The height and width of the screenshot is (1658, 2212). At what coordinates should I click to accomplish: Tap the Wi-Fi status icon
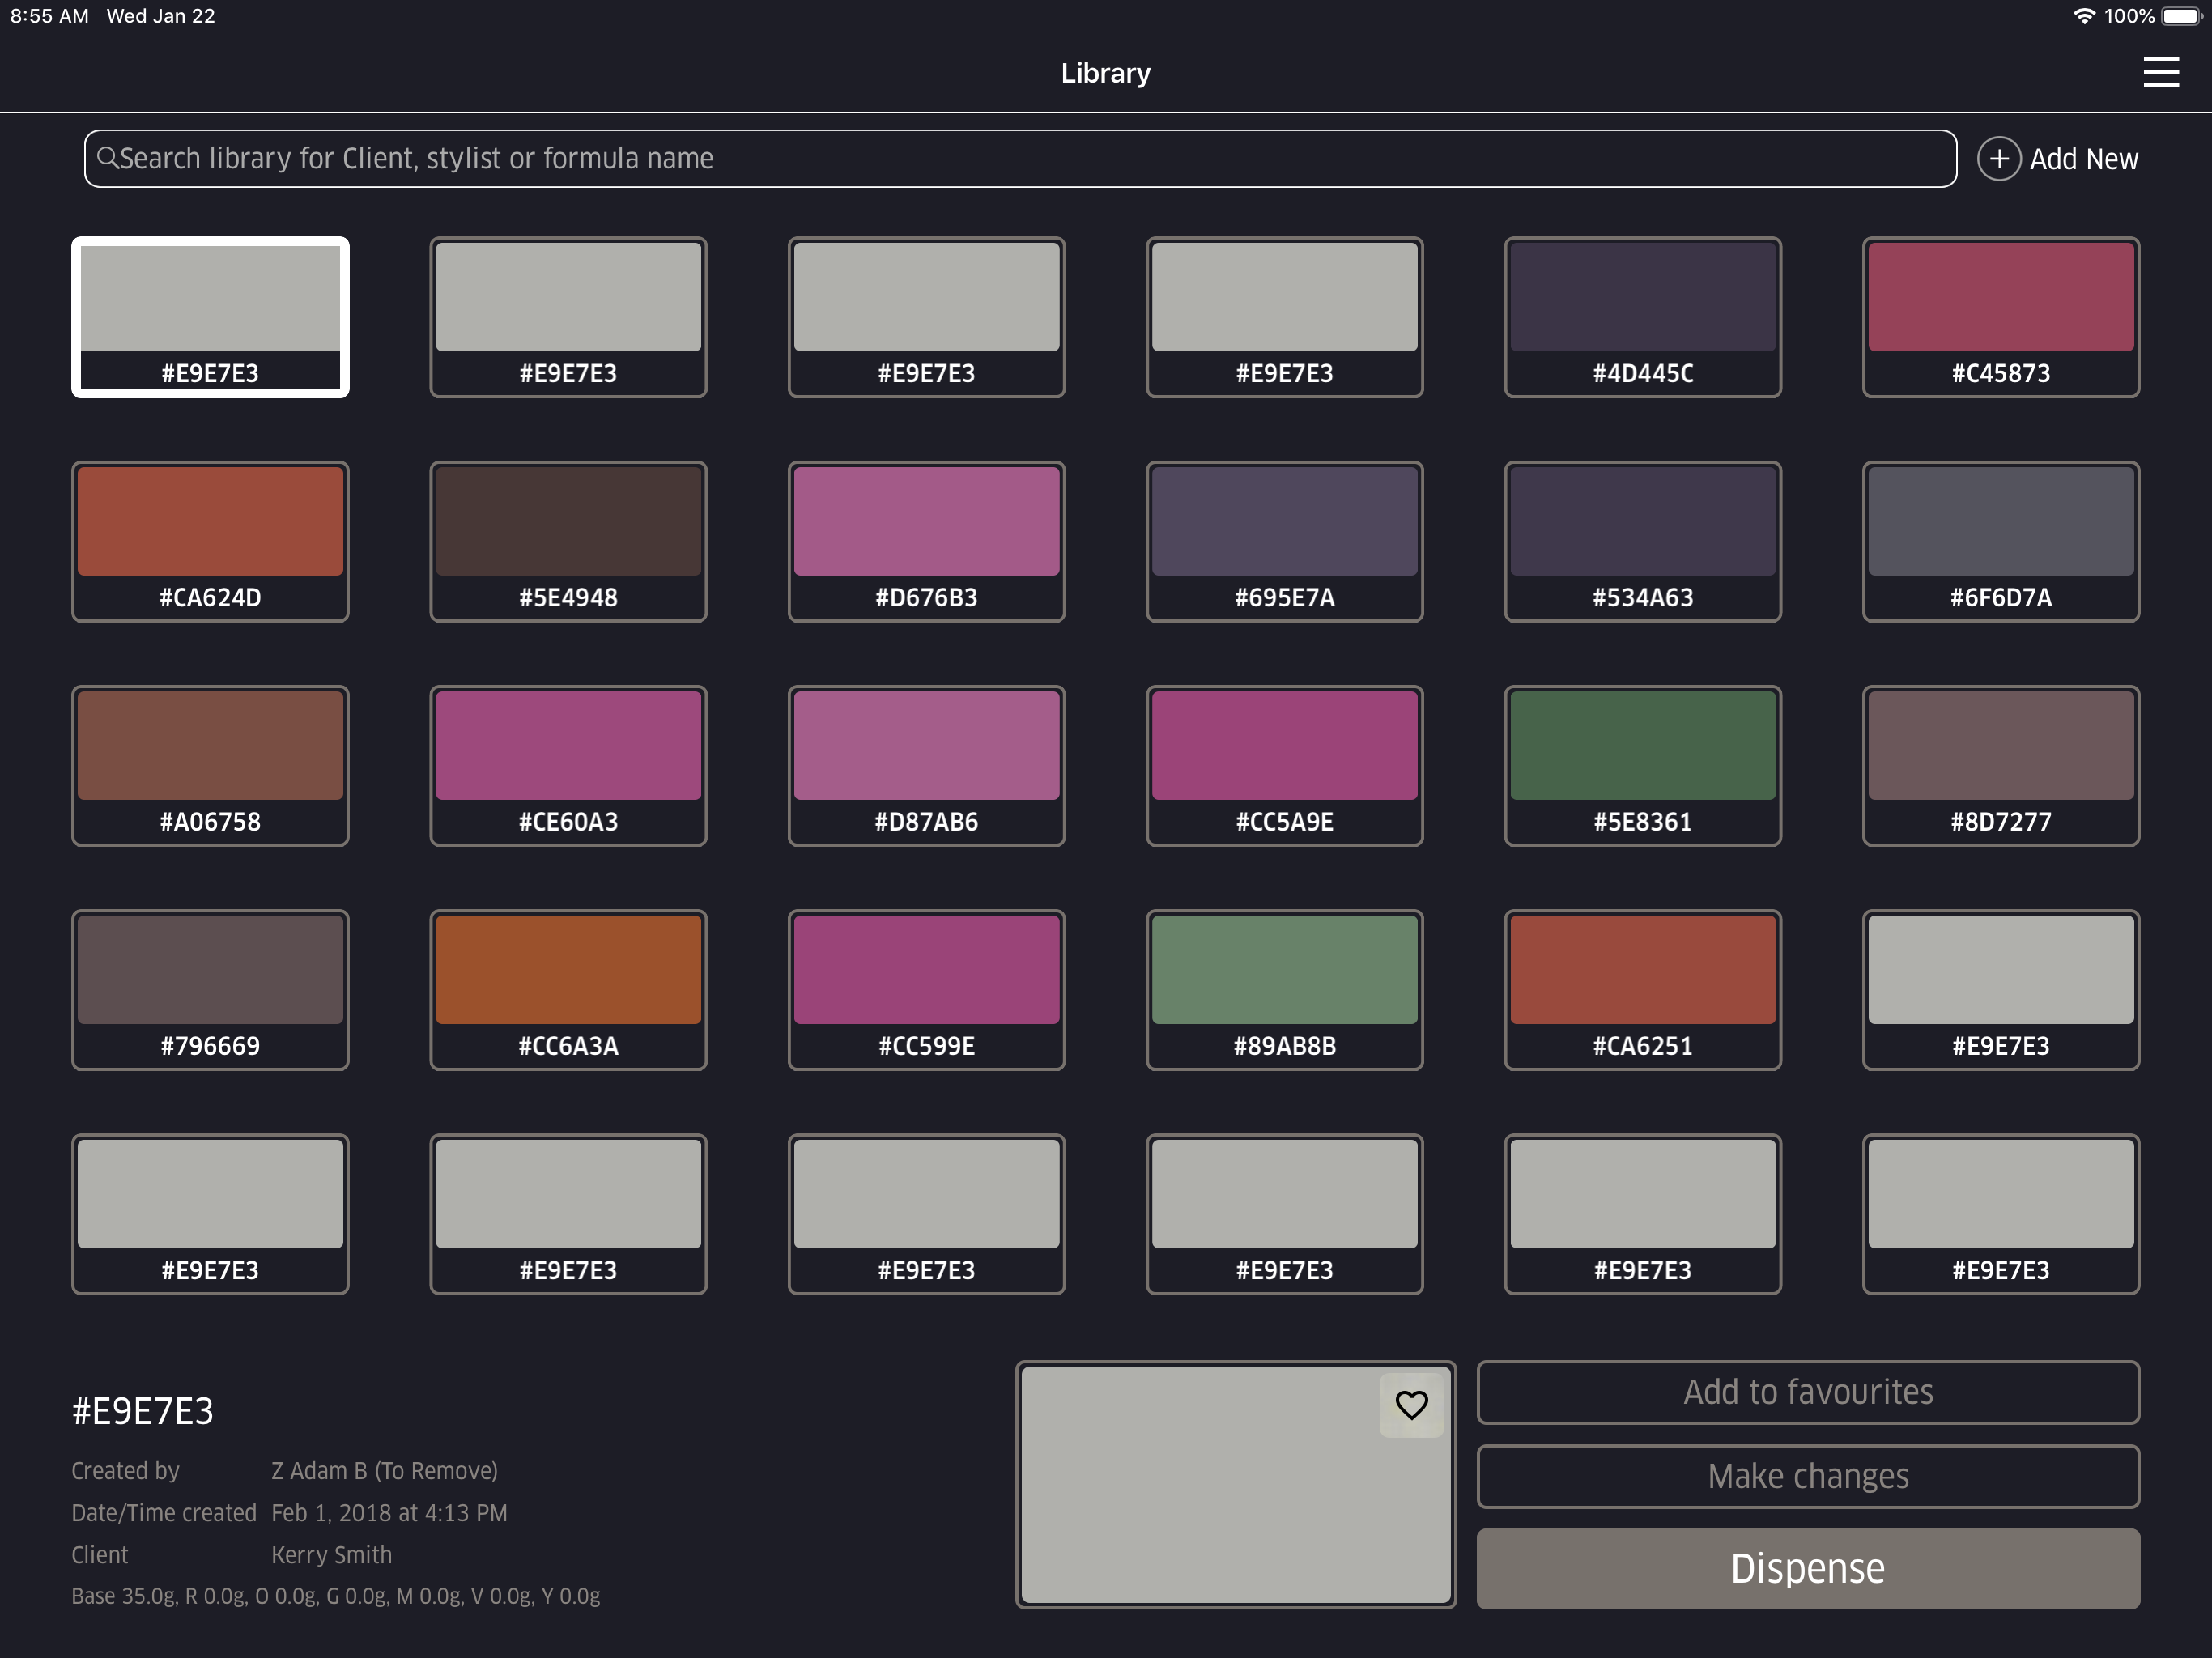point(2083,16)
